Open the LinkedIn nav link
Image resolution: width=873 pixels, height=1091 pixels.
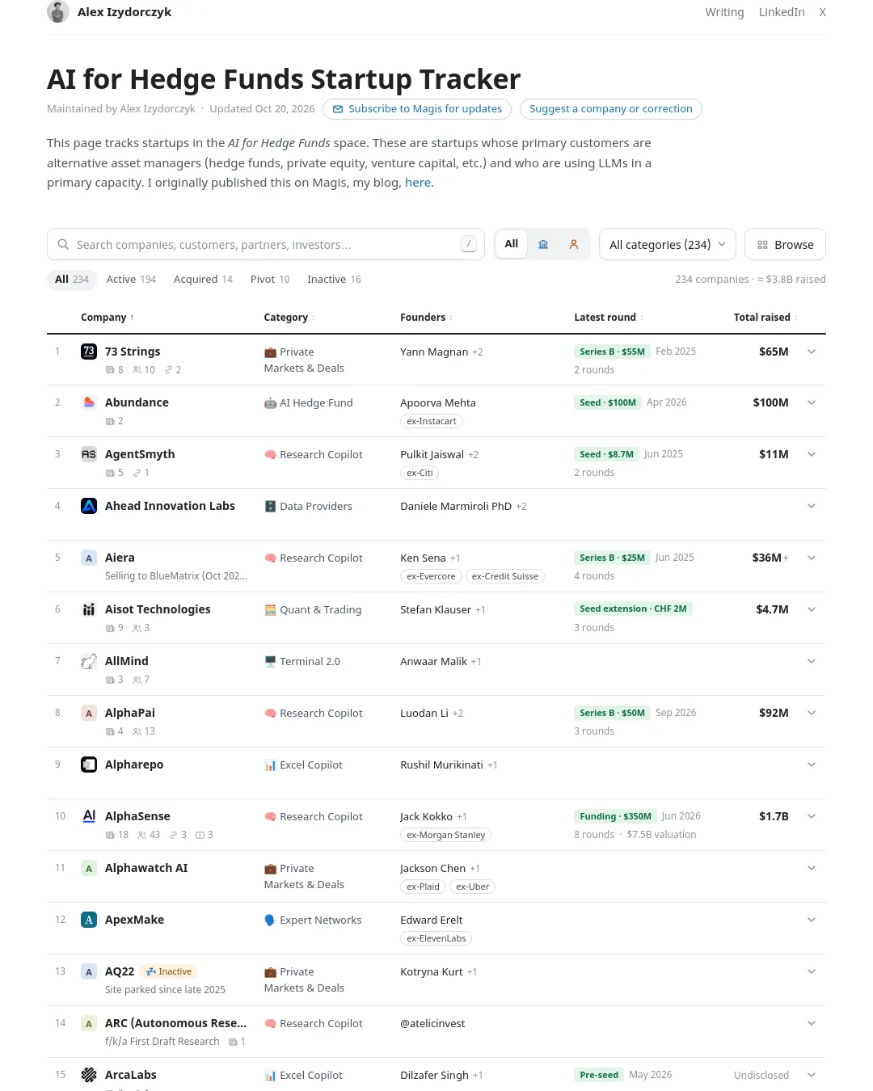pos(782,12)
